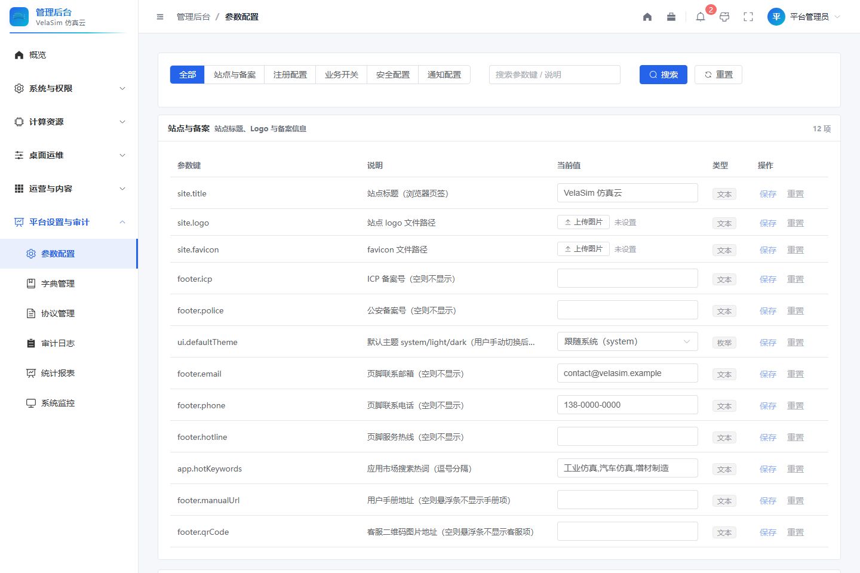This screenshot has height=573, width=860.
Task: Open the 平台管理员 user dropdown arrow
Action: [x=837, y=17]
